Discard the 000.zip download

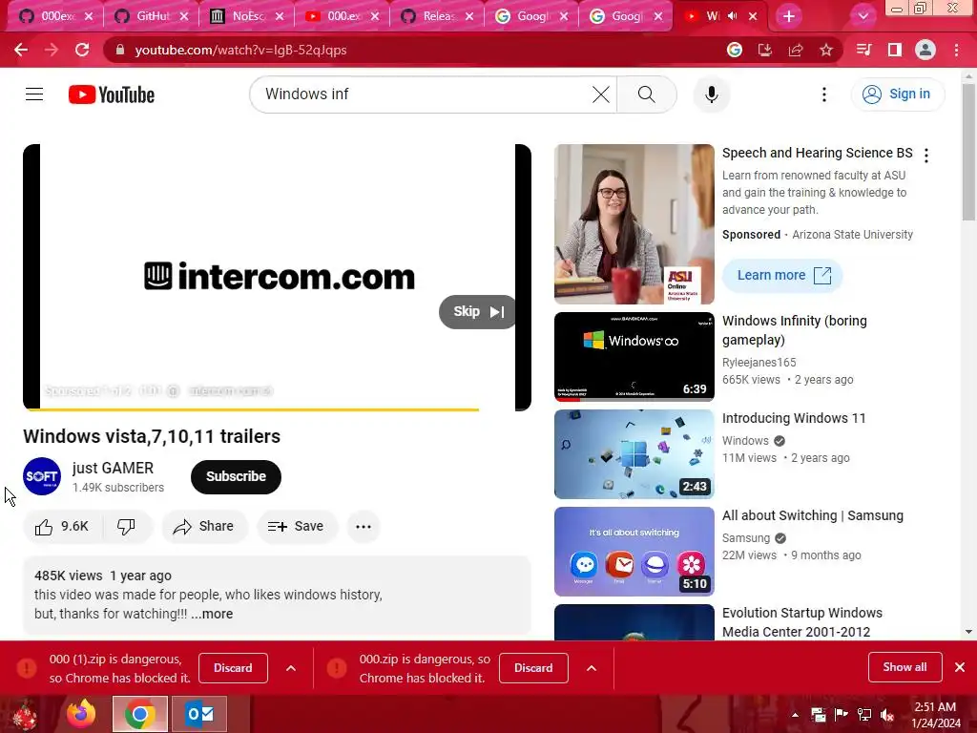tap(533, 668)
